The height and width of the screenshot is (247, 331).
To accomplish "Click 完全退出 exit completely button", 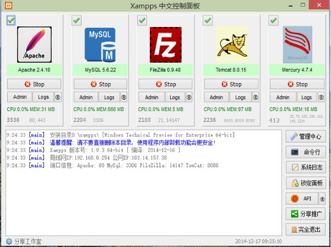I will pos(306,229).
